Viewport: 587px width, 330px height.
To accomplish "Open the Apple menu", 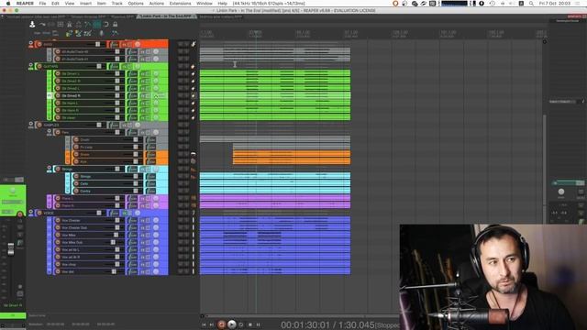I will coord(8,4).
